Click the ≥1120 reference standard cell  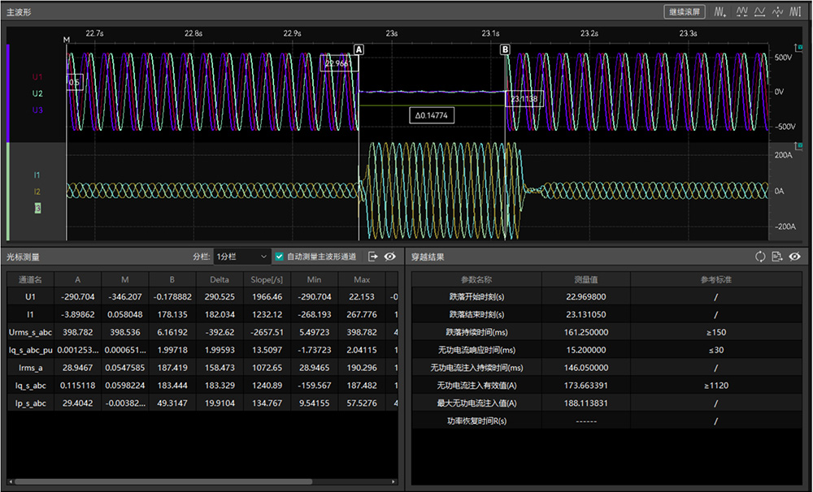coord(716,386)
